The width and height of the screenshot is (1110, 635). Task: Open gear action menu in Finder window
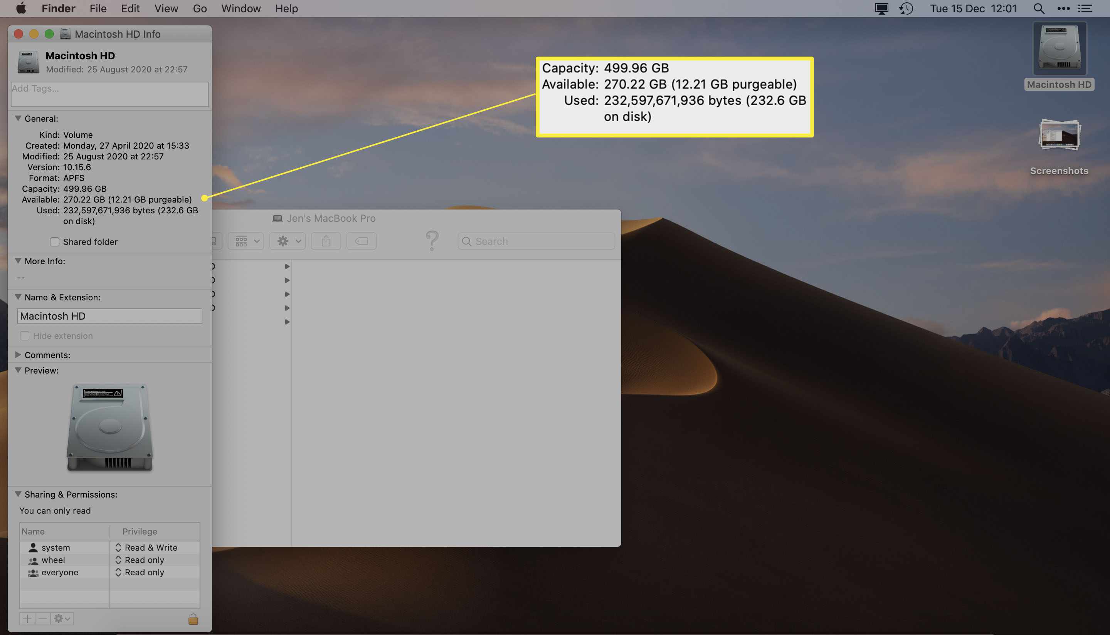[x=287, y=241]
